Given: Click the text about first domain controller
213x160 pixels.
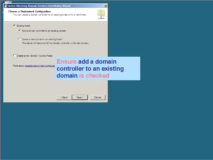Looking at the screenshot, I should click(56, 43).
